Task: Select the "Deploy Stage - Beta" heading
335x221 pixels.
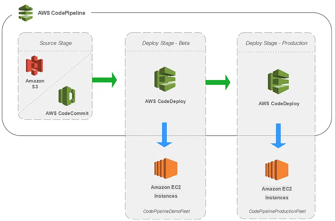Action: 166,43
